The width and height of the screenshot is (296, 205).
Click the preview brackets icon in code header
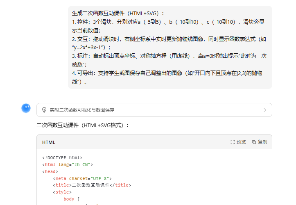point(233,142)
